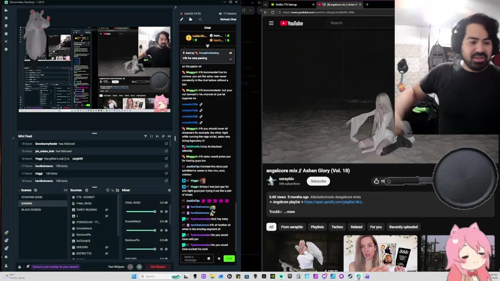This screenshot has height=281, width=500.
Task: Open a new browser tab
Action: 367,4
